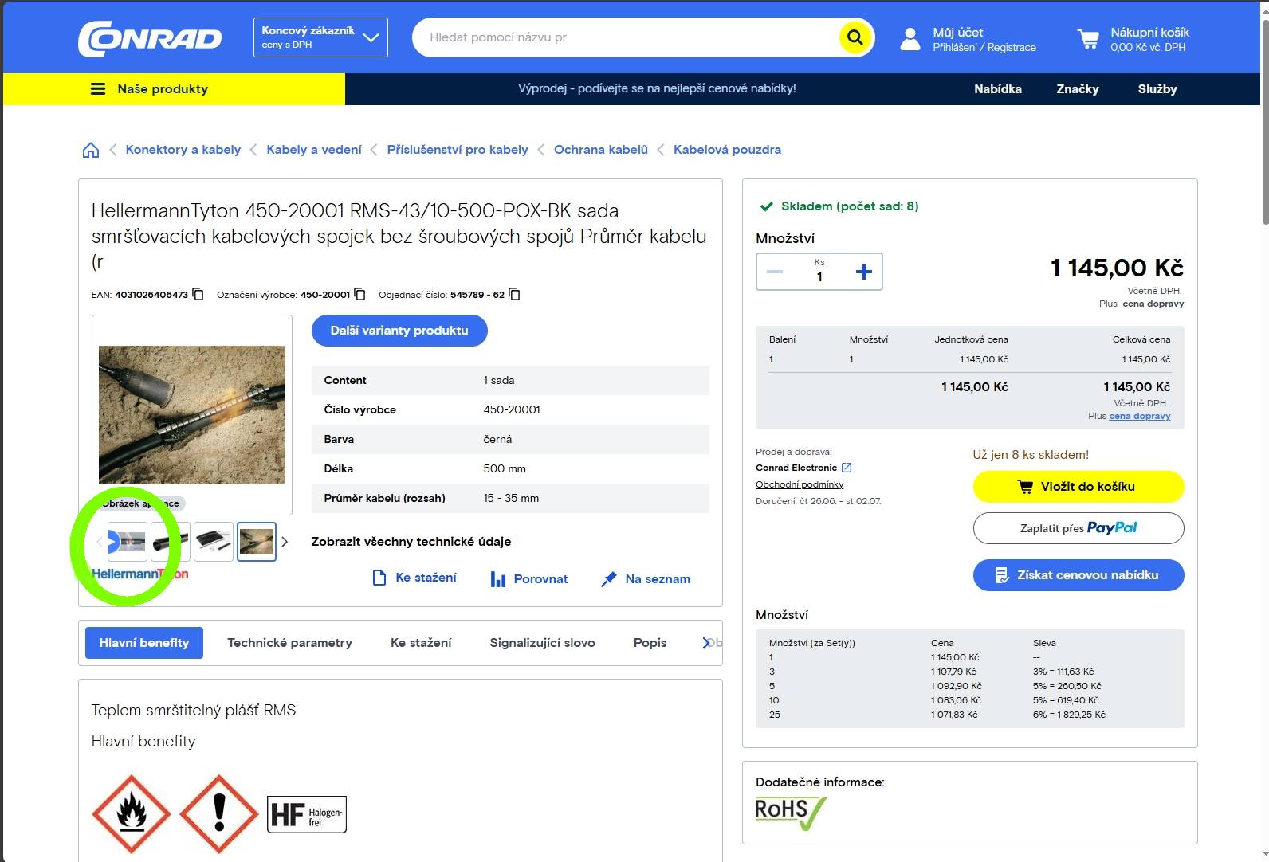Select the black sleeve tube thumbnail
1269x862 pixels.
coord(171,542)
